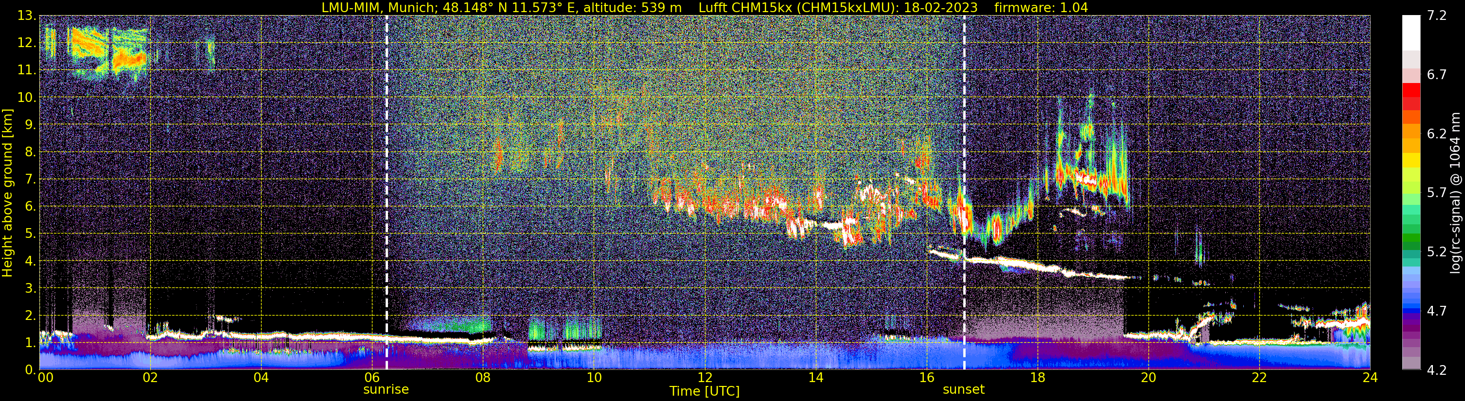Click the instrument name 'Lufft CHM15kx' in the title
The width and height of the screenshot is (1465, 401).
pyautogui.click(x=745, y=7)
